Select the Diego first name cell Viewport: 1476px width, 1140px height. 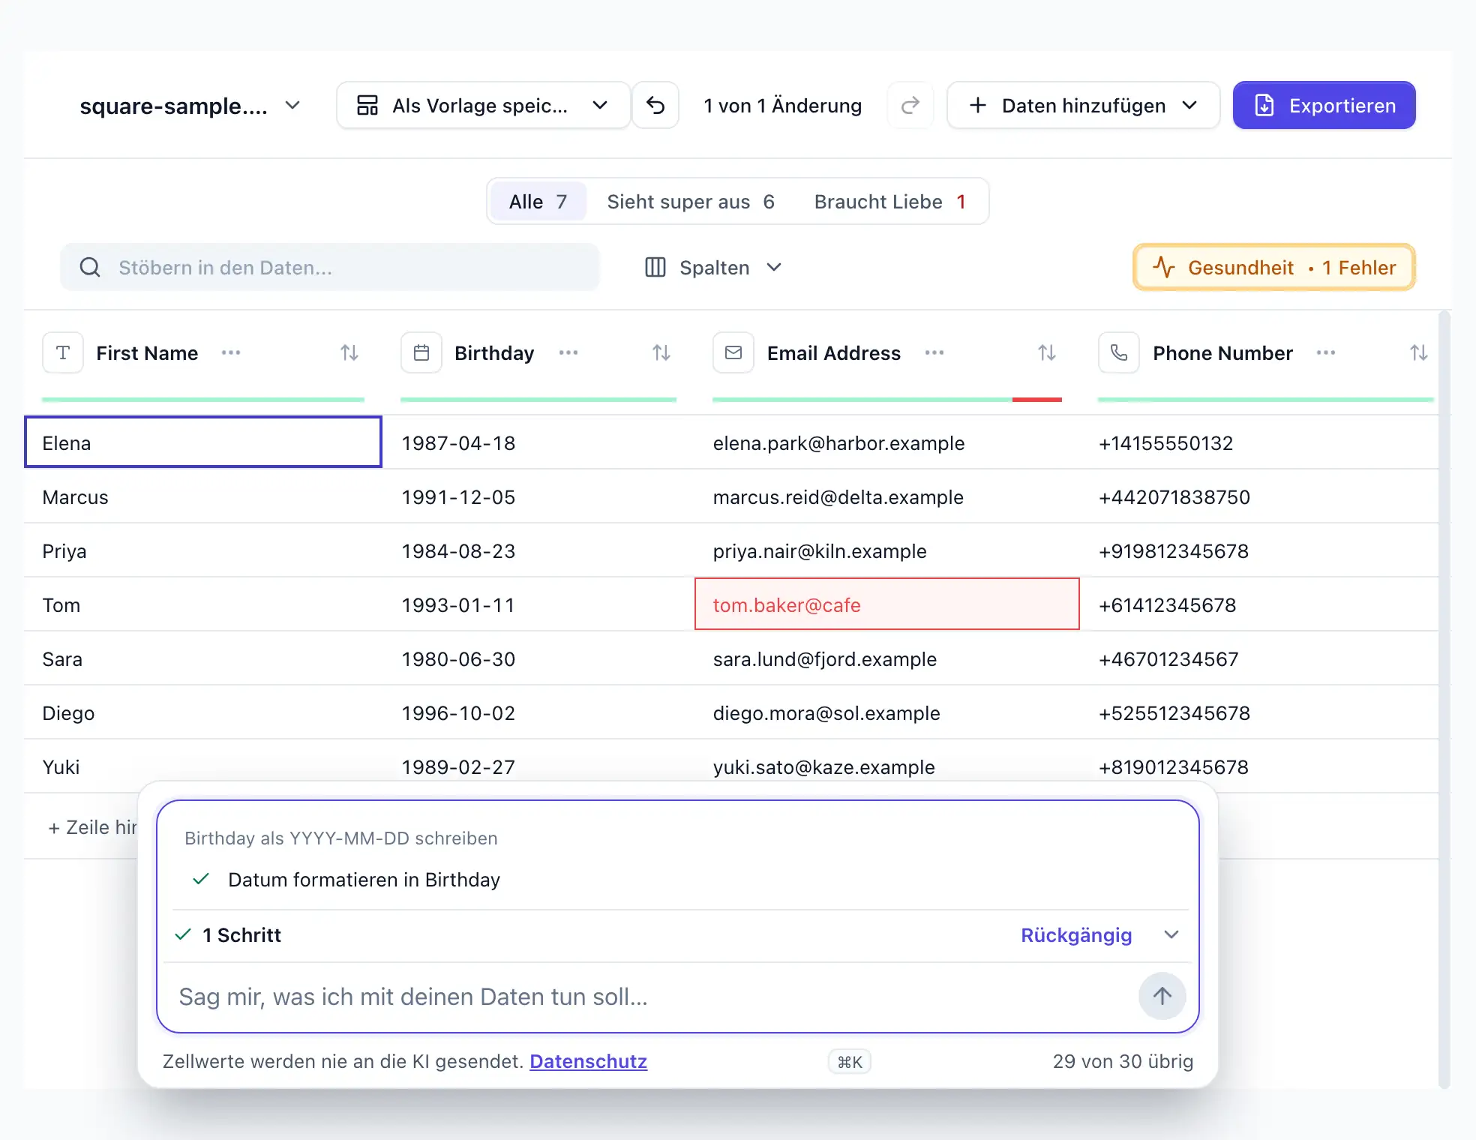pyautogui.click(x=203, y=712)
